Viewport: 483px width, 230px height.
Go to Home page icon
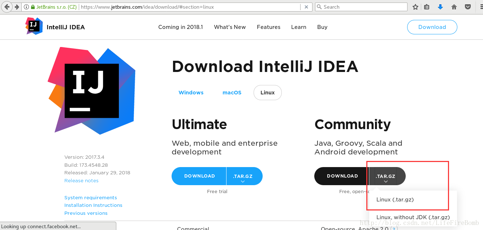click(x=454, y=7)
